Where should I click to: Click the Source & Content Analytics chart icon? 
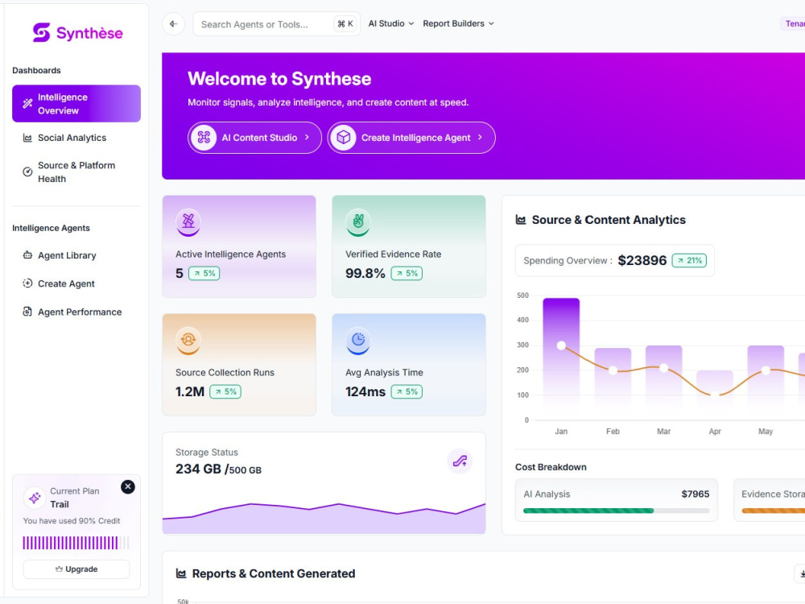coord(521,220)
